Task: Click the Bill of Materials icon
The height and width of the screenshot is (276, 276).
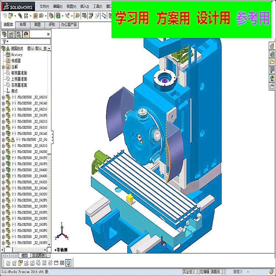Action: (84, 16)
